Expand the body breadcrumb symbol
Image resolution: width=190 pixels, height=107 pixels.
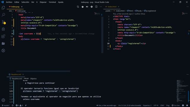[138, 11]
